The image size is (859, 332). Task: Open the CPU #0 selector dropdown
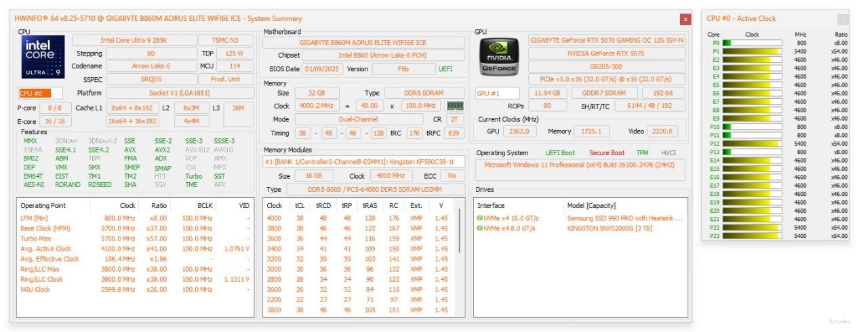40,93
